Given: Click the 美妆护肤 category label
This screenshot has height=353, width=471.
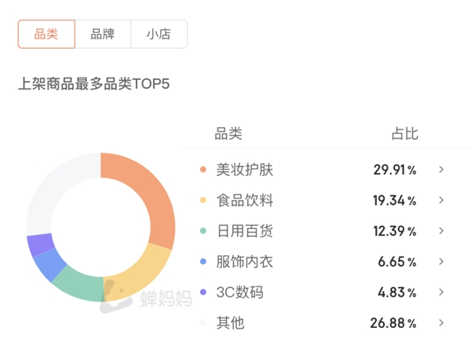Looking at the screenshot, I should (x=245, y=170).
